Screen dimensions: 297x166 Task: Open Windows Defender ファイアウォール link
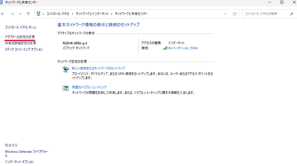[x=27, y=154]
